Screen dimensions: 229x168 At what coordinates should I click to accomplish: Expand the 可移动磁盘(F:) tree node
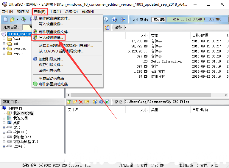coord(4,142)
